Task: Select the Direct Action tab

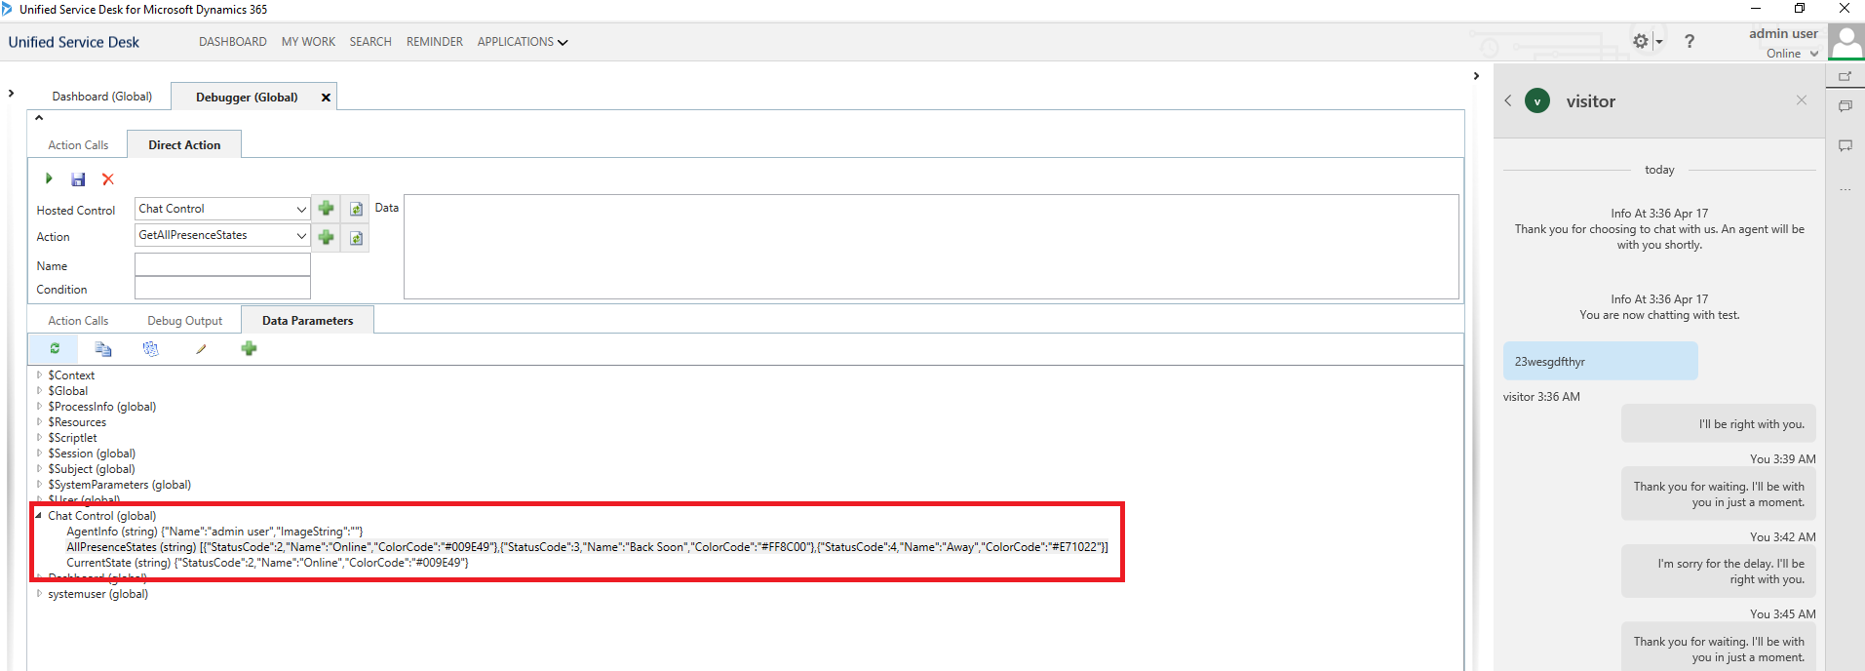Action: (x=184, y=145)
